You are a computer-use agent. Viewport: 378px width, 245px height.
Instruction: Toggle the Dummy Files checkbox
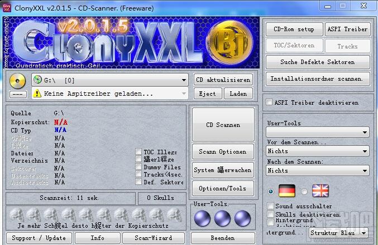tap(138, 166)
